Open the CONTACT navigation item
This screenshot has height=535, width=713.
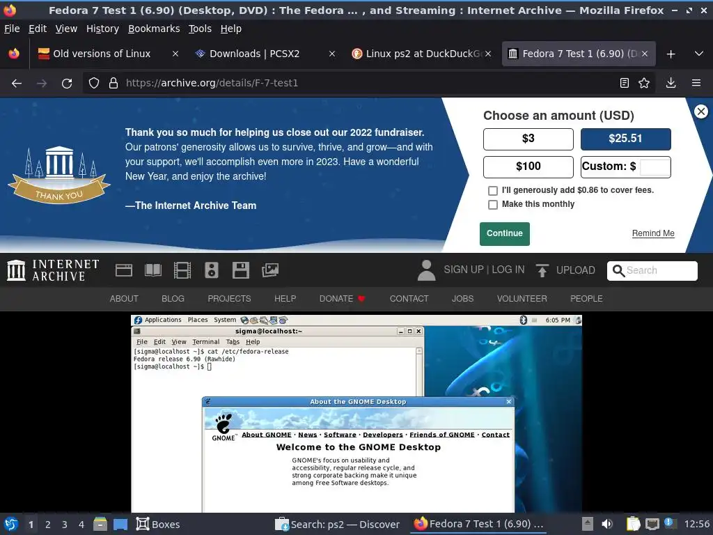(x=409, y=299)
